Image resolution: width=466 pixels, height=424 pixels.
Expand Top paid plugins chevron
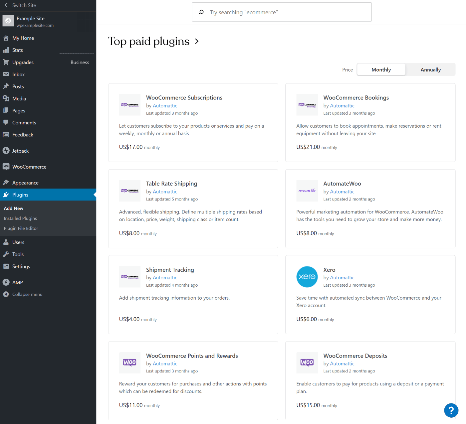point(197,42)
